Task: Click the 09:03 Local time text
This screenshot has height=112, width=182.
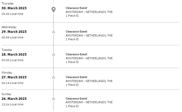Action: 13,60
